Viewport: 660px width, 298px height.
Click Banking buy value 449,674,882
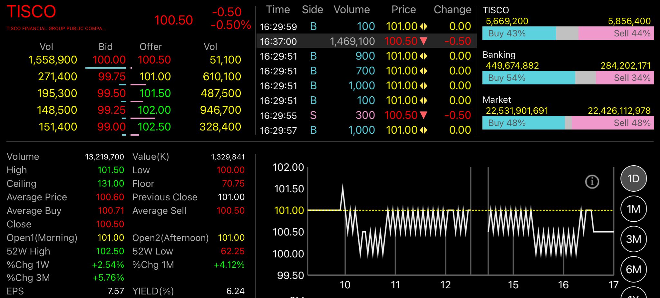click(512, 66)
